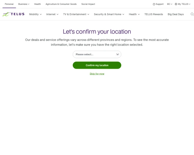
Task: Select the Personal tab
Action: tap(9, 4)
